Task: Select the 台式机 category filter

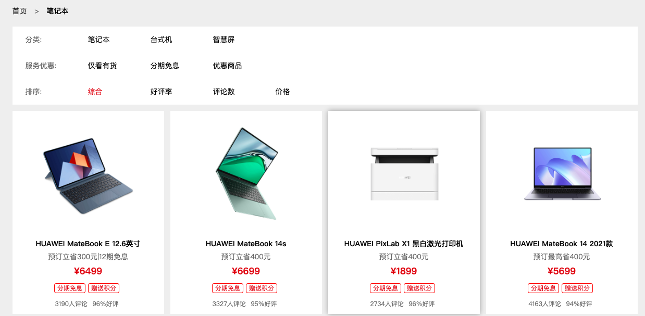Action: [x=161, y=40]
